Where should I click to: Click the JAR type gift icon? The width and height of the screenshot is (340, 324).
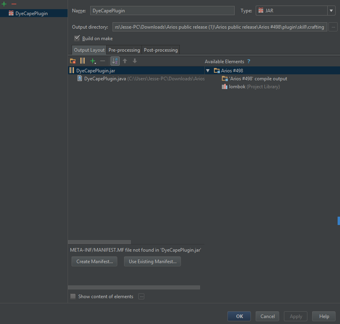pos(261,10)
